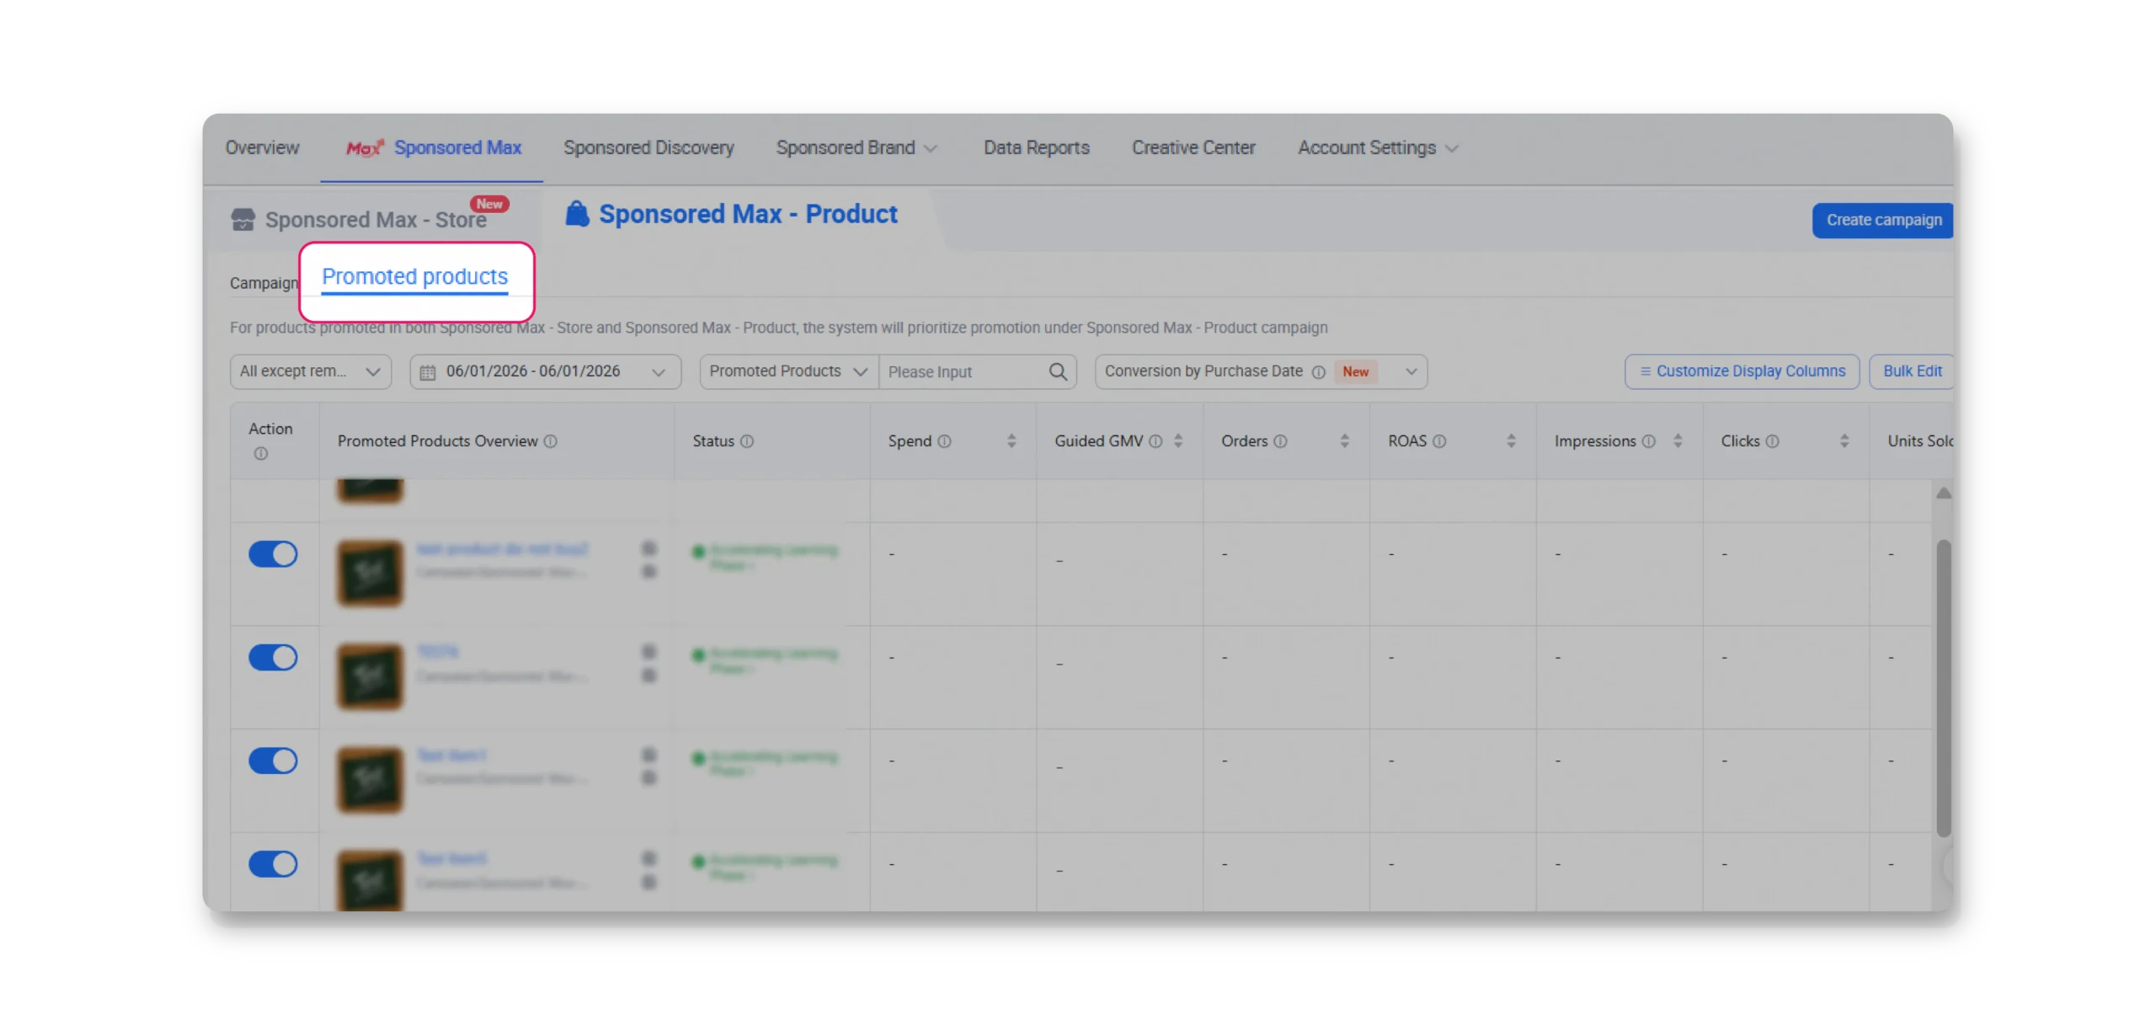Click the Create campaign button
The width and height of the screenshot is (2156, 1025).
pyautogui.click(x=1883, y=221)
